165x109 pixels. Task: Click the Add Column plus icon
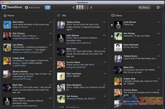coord(26,8)
